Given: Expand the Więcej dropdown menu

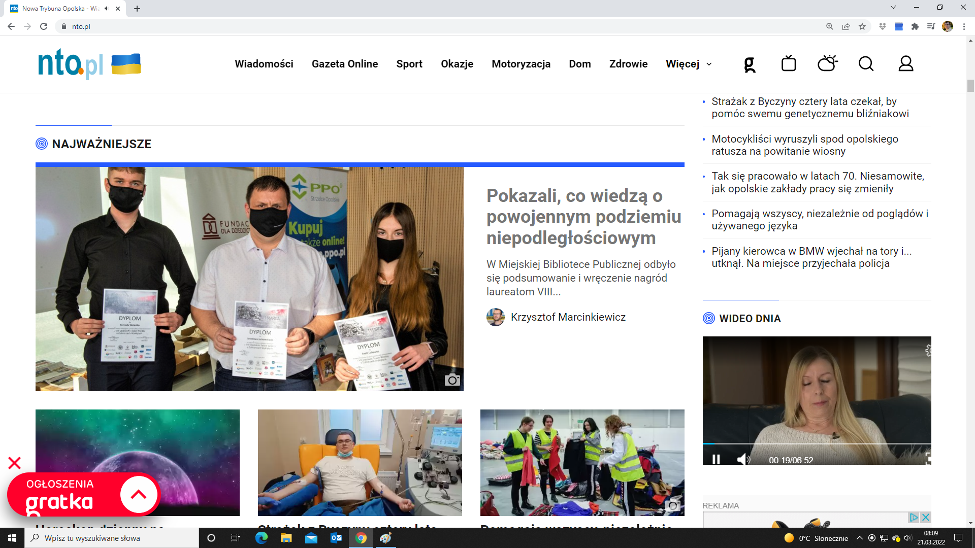Looking at the screenshot, I should (x=689, y=64).
